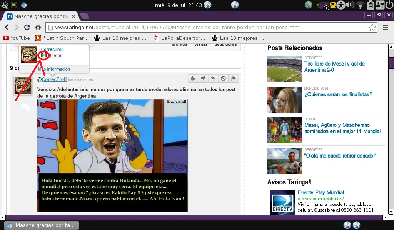Click the players thumbnail for mejor 11 Mundial
Viewport: 394px width, 230px height.
(x=285, y=130)
